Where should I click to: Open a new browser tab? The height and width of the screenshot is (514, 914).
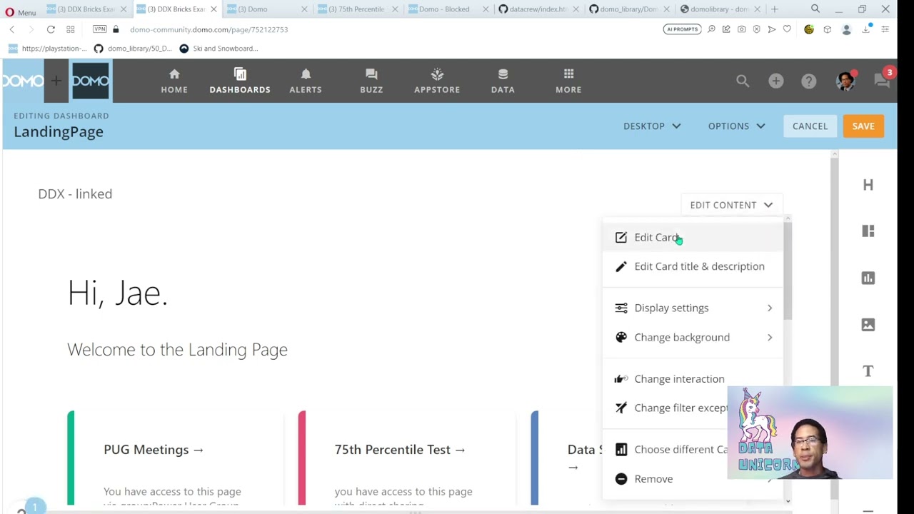tap(774, 9)
